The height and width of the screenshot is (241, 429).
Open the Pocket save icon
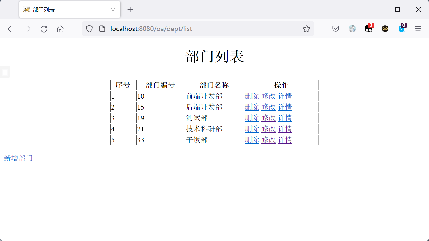pos(336,29)
